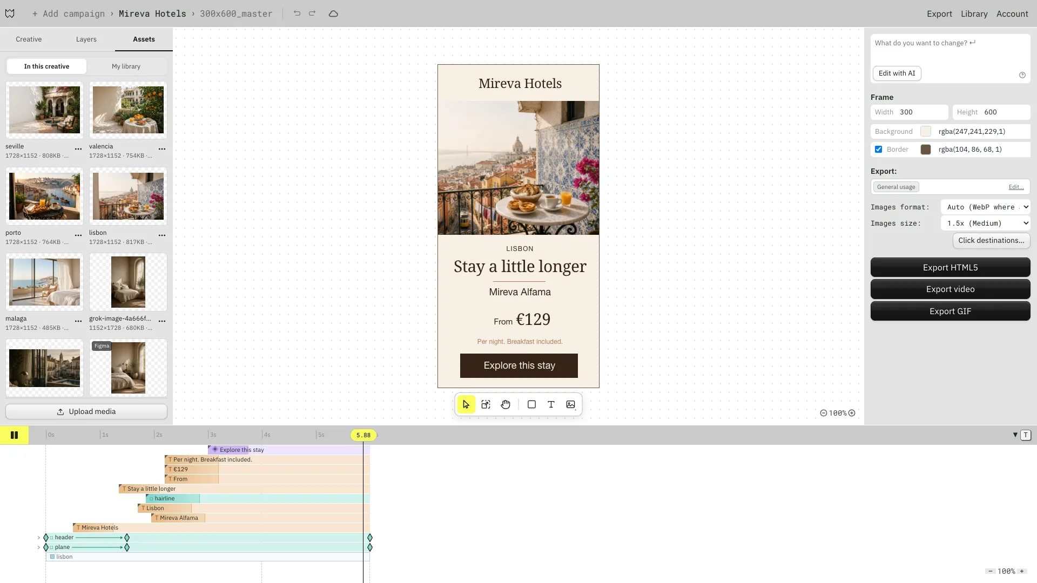Expand the plane layer row
The width and height of the screenshot is (1037, 583).
[x=39, y=547]
